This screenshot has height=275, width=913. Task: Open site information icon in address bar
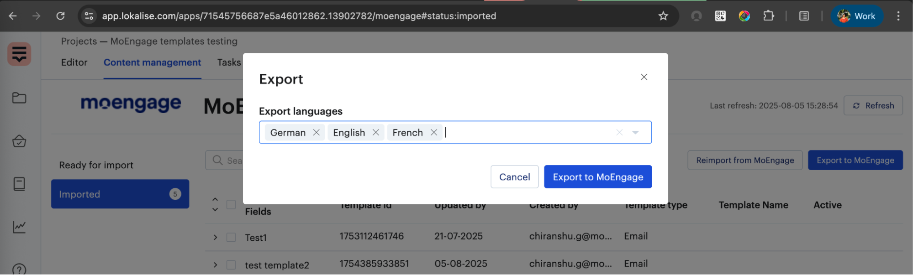click(89, 16)
